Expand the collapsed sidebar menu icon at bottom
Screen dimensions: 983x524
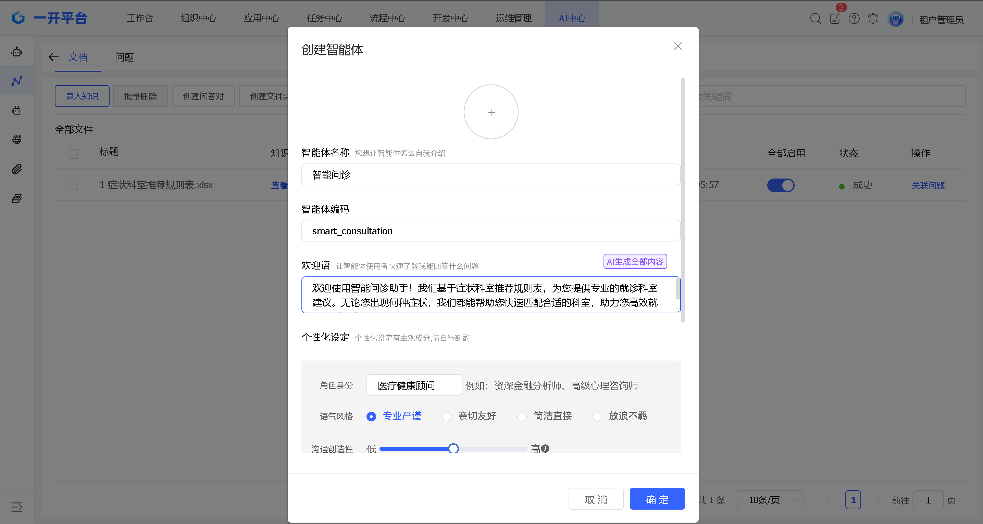pyautogui.click(x=17, y=507)
